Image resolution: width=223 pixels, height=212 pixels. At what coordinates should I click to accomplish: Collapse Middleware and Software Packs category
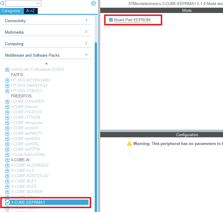click(47, 55)
